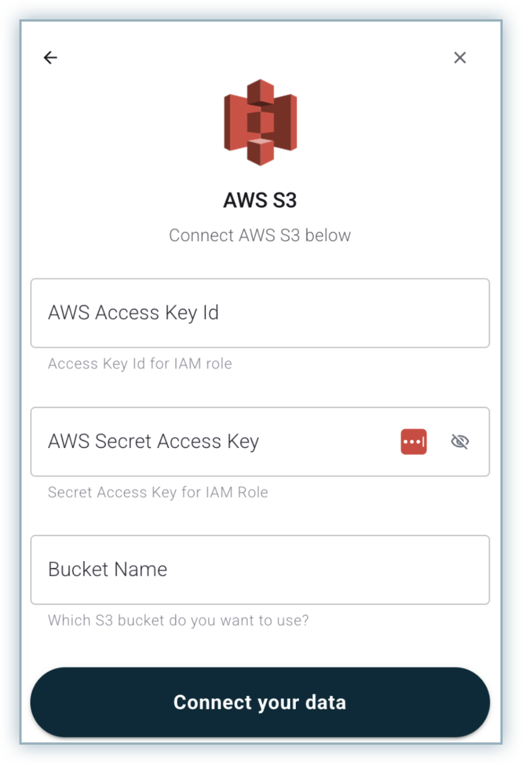Screen dimensions: 522x764
Task: Select the Bucket Name input field
Action: pyautogui.click(x=260, y=570)
